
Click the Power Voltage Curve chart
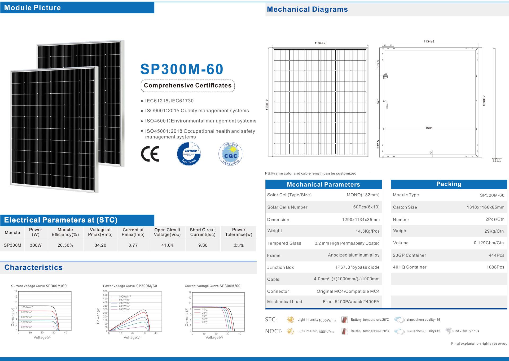pyautogui.click(x=133, y=312)
